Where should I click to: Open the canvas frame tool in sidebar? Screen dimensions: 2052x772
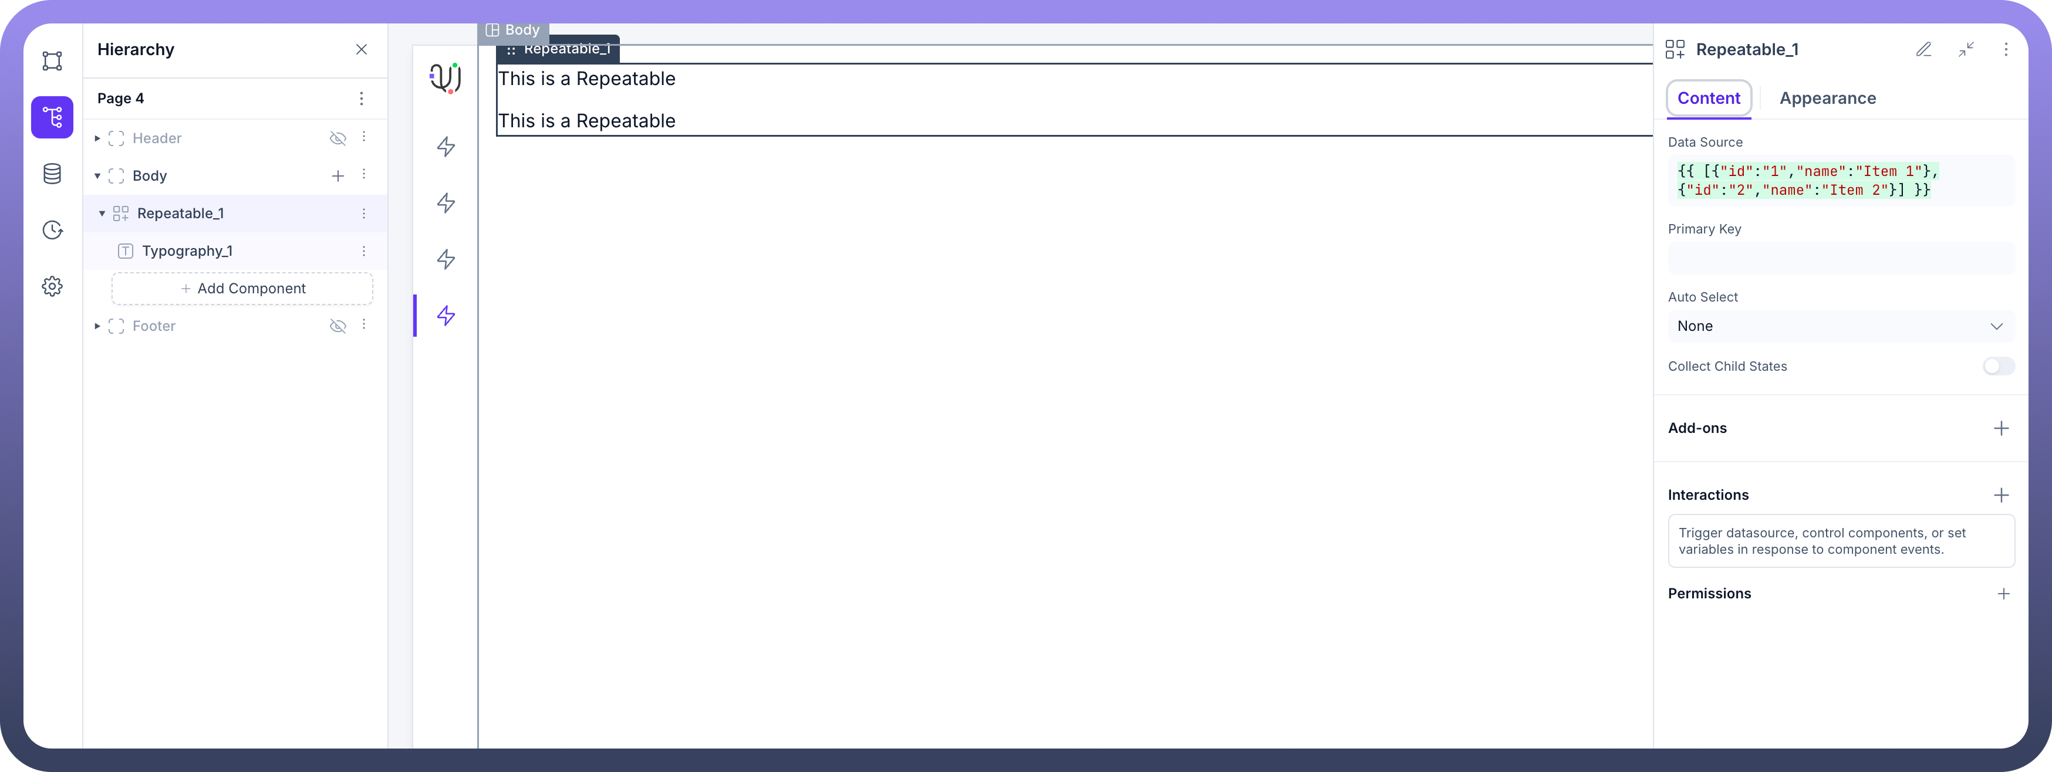click(x=53, y=61)
